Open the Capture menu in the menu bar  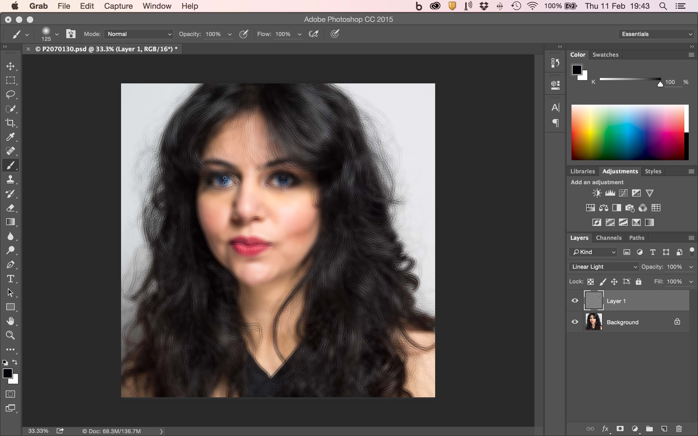(118, 6)
